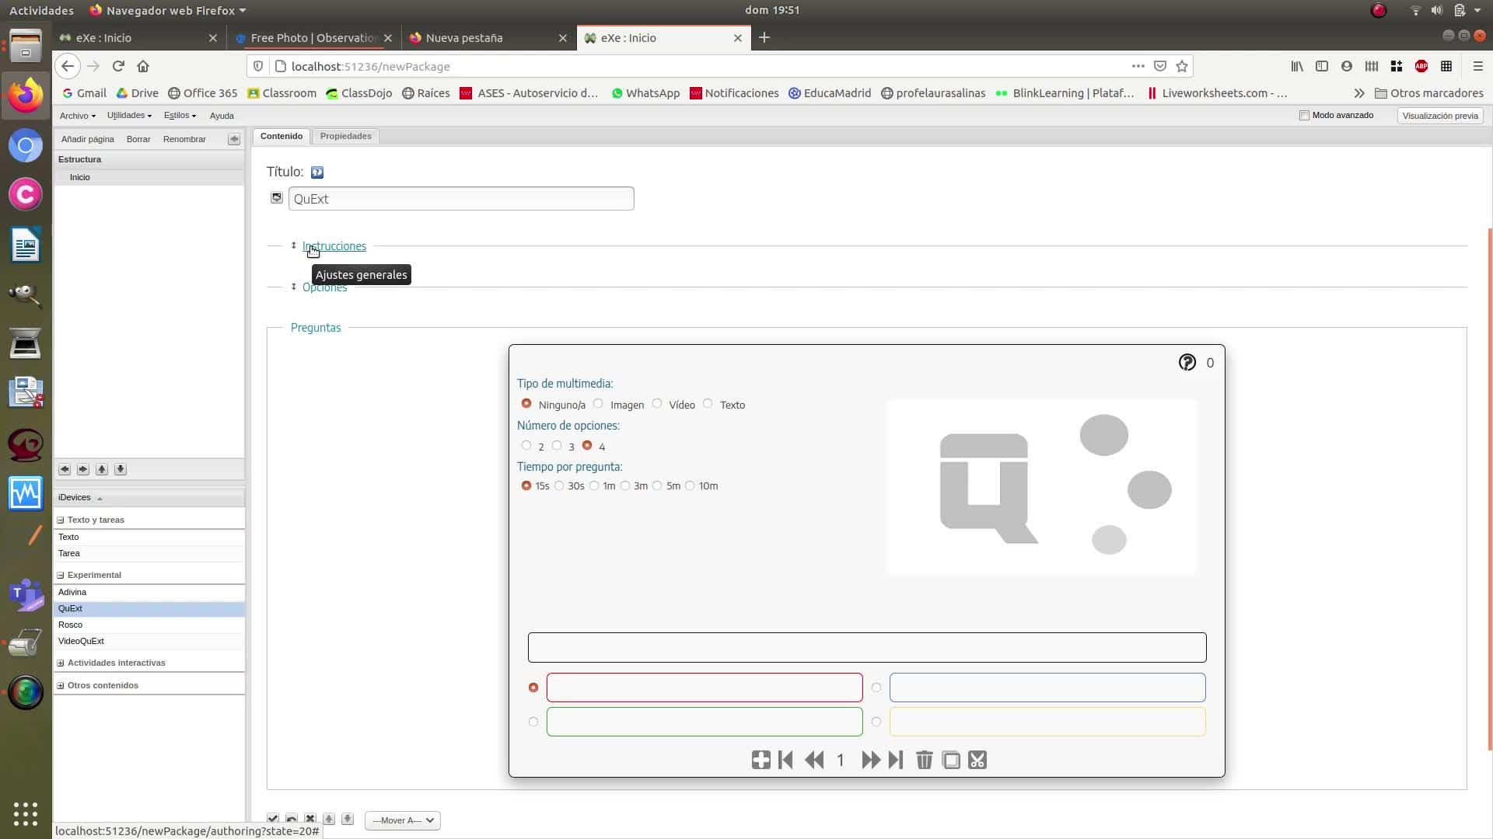The height and width of the screenshot is (839, 1493).
Task: Click the red answer option field
Action: (705, 688)
